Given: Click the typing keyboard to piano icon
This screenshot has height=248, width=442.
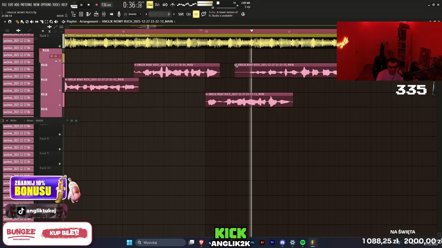Looking at the screenshot, I should 150,4.
